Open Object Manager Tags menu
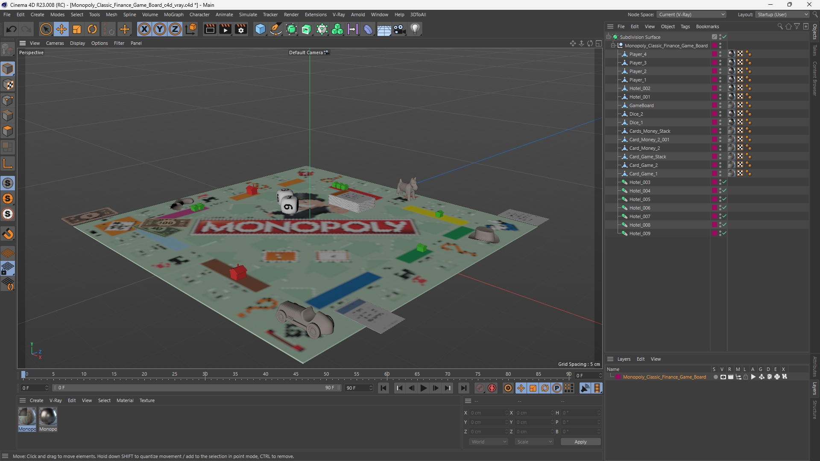This screenshot has width=820, height=461. (x=685, y=26)
